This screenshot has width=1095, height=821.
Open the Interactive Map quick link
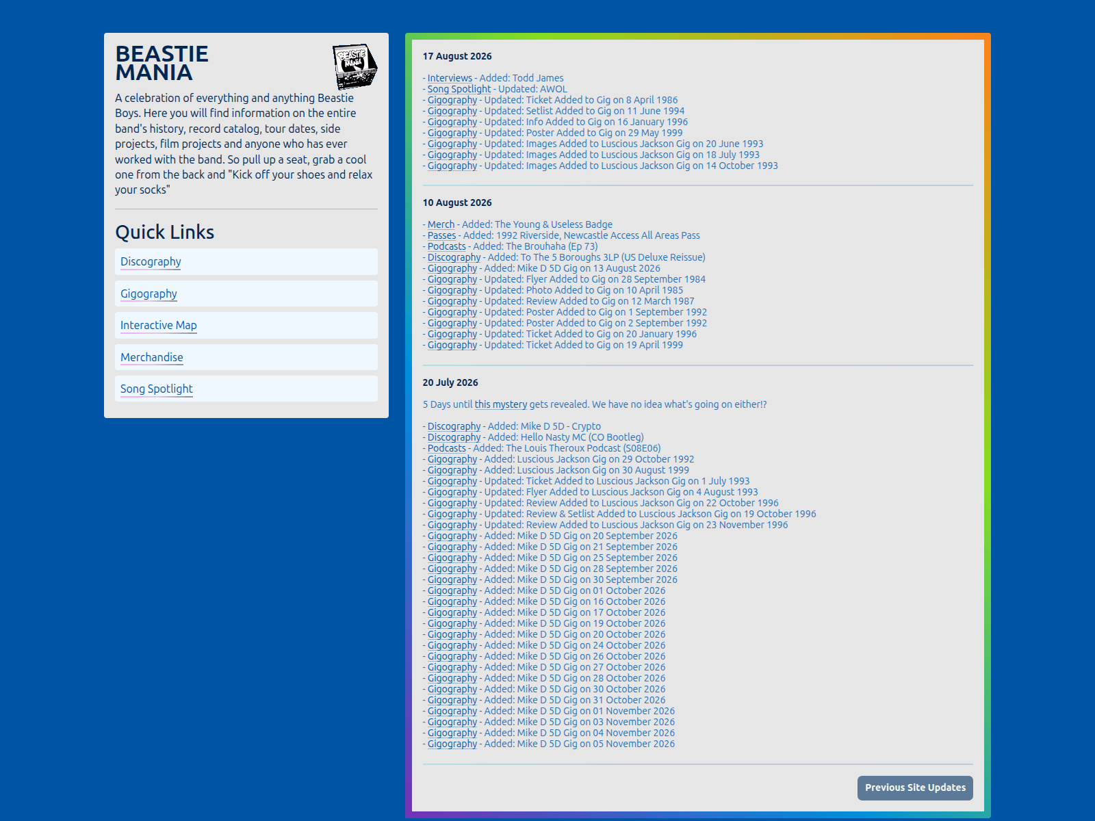[x=158, y=325]
